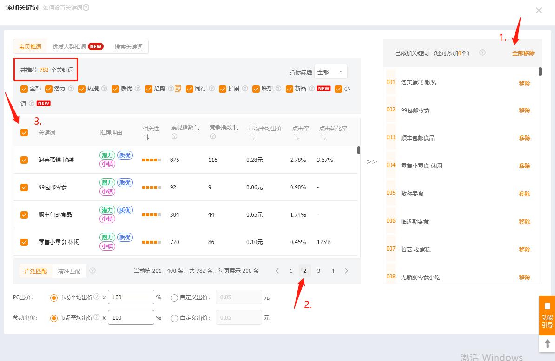This screenshot has height=361, width=555.
Task: Open the 指标筛选 dropdown
Action: tap(330, 71)
